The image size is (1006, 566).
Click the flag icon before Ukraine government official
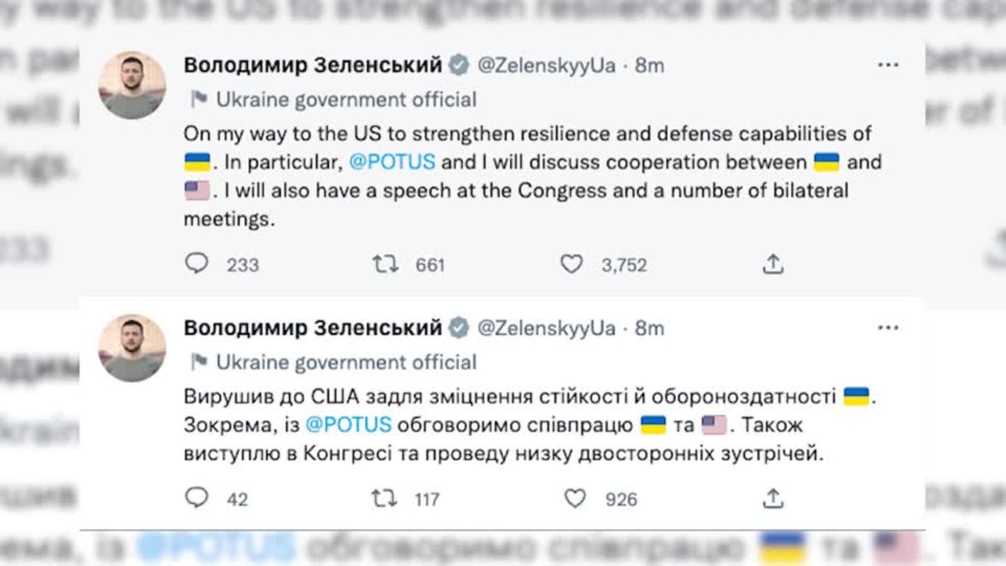[198, 99]
